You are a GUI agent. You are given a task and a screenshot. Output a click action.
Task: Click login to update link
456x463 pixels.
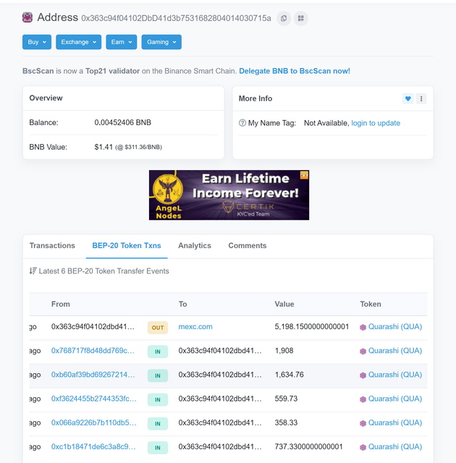[376, 123]
